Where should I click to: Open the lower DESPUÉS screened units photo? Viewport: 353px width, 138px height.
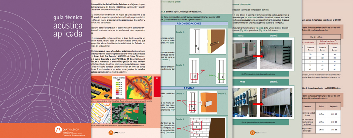[x=280, y=102]
